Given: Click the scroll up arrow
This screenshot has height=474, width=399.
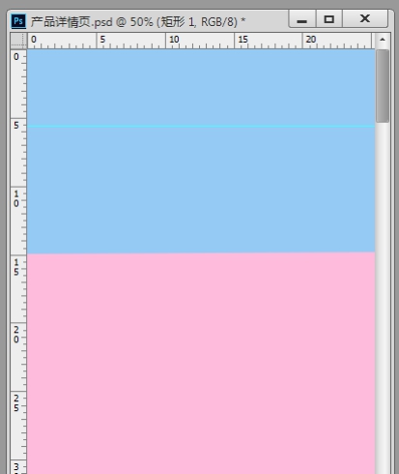Looking at the screenshot, I should [x=383, y=40].
